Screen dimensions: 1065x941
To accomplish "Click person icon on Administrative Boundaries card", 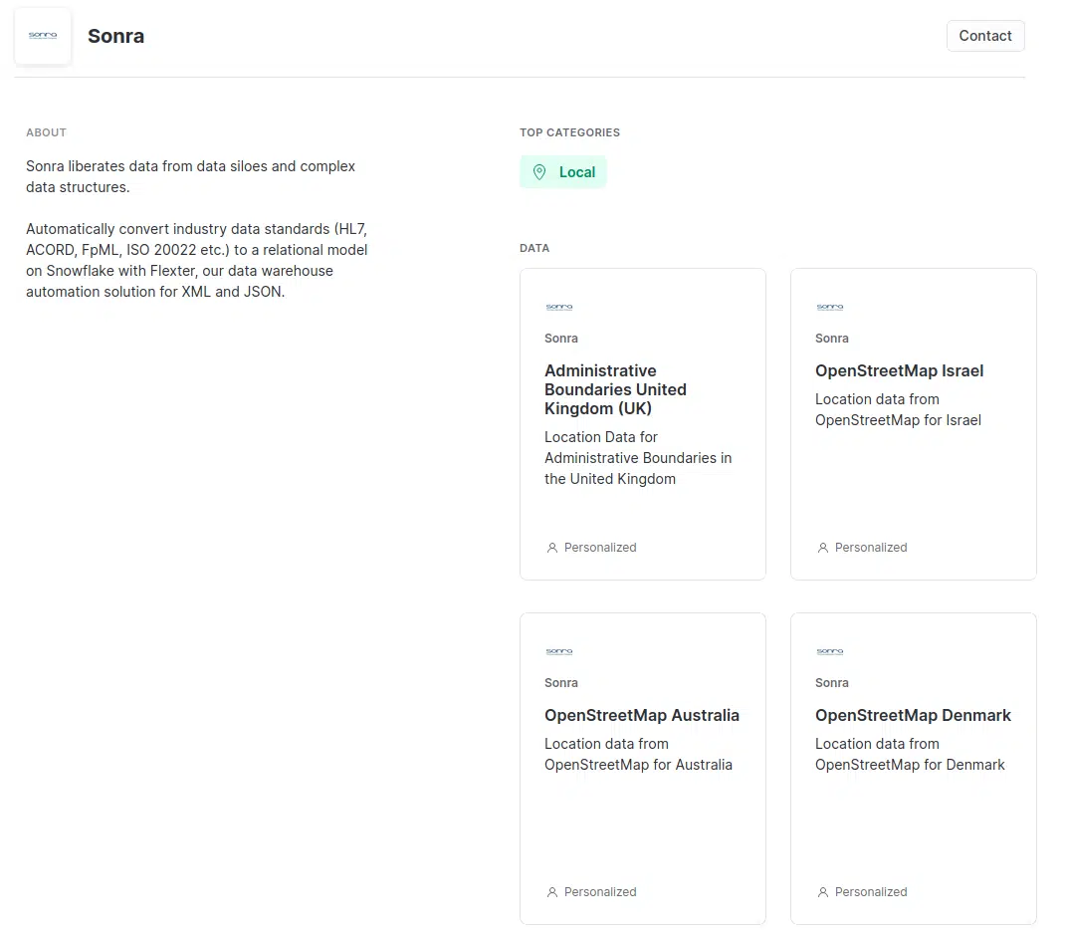I will (552, 548).
